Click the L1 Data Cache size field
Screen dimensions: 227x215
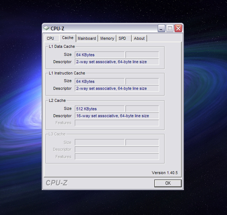coord(100,55)
